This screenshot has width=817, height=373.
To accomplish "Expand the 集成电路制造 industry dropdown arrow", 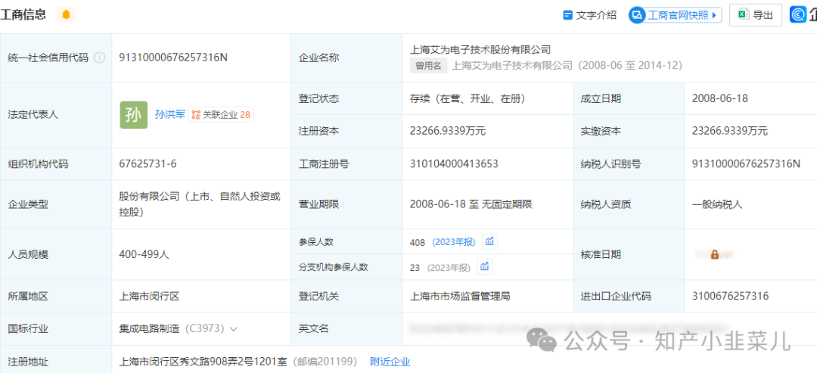I will (234, 329).
